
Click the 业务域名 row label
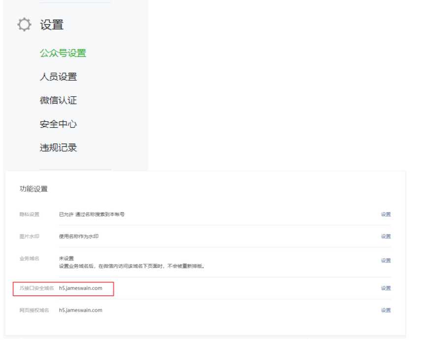click(30, 258)
